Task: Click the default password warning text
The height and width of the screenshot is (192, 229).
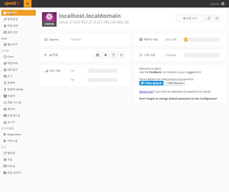Action: click(178, 99)
